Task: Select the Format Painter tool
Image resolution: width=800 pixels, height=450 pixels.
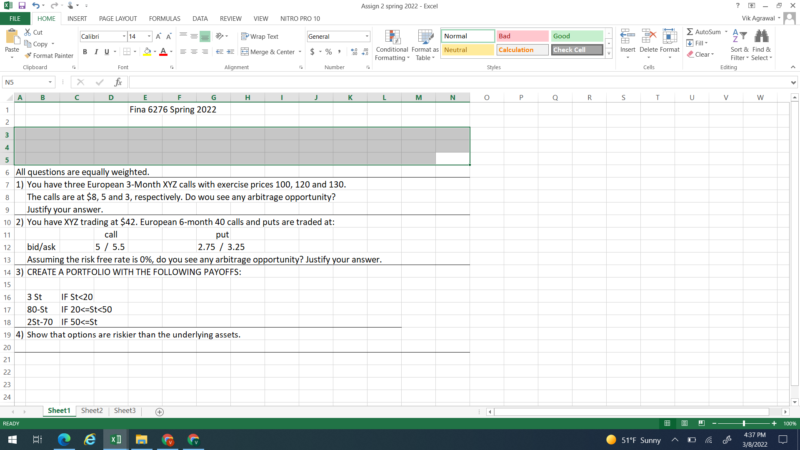Action: tap(49, 55)
